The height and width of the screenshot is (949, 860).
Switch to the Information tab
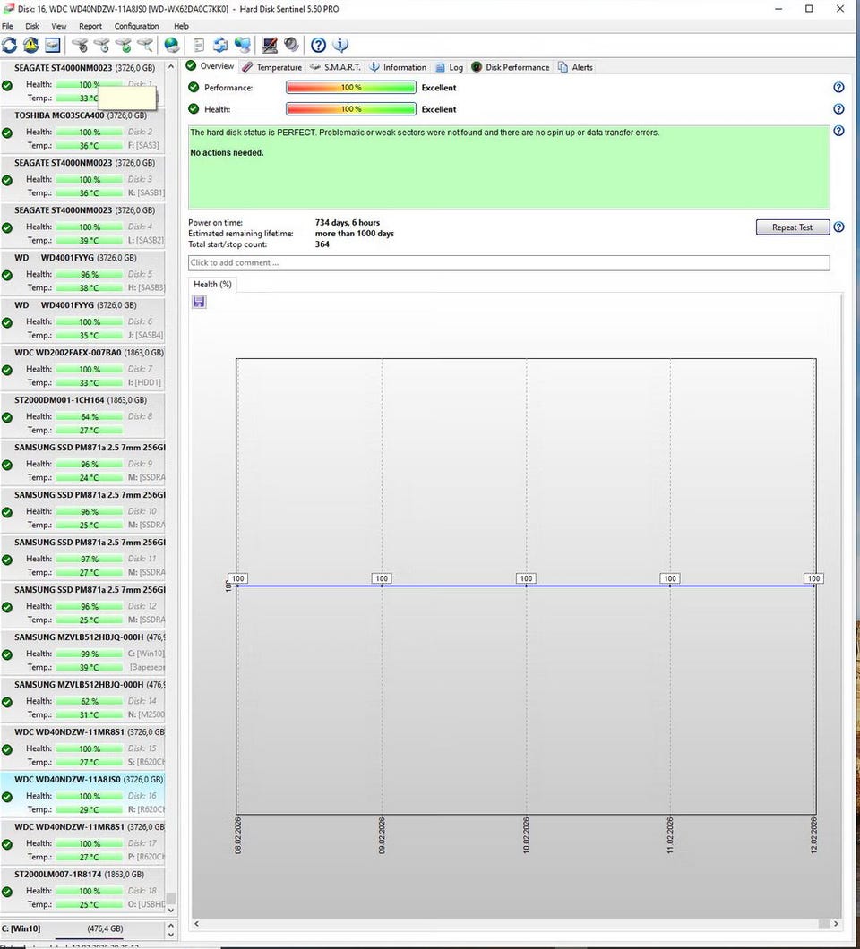click(x=398, y=67)
